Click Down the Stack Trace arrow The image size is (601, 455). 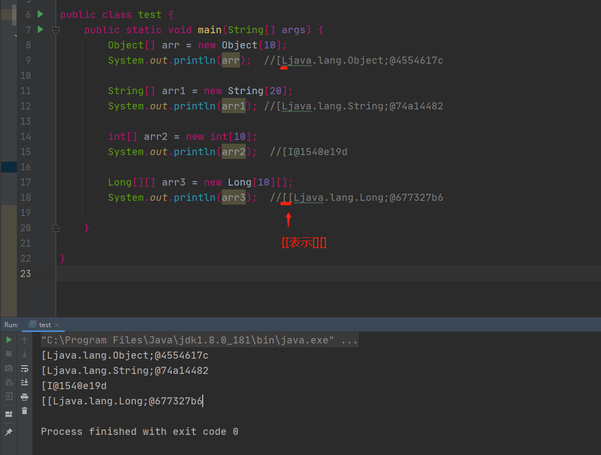(x=25, y=354)
